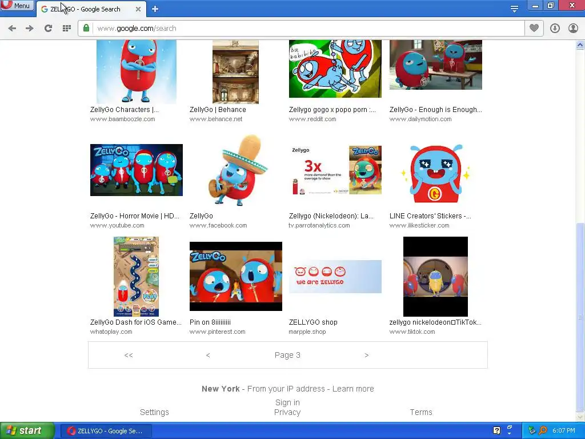Open the Windows start button
Viewport: 585px width, 439px height.
pyautogui.click(x=27, y=431)
